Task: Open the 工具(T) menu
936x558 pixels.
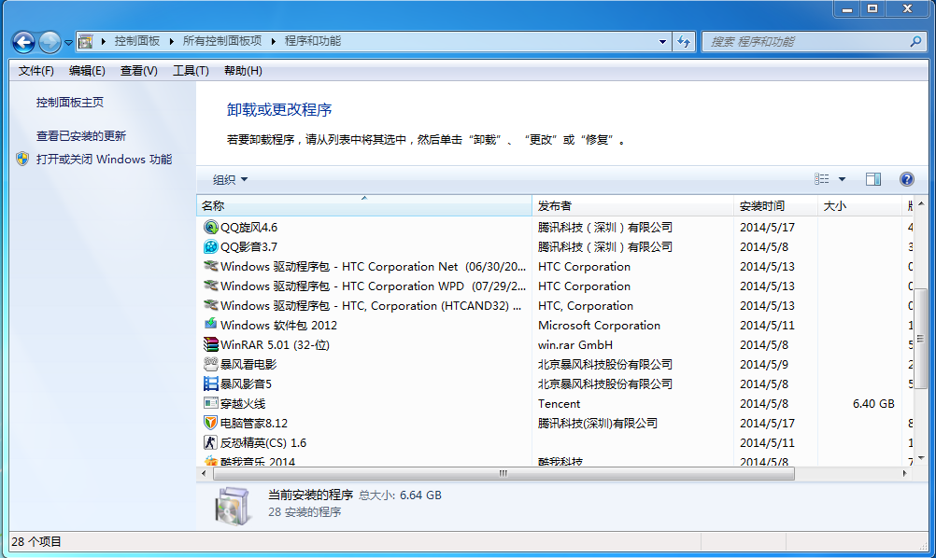Action: [x=191, y=71]
